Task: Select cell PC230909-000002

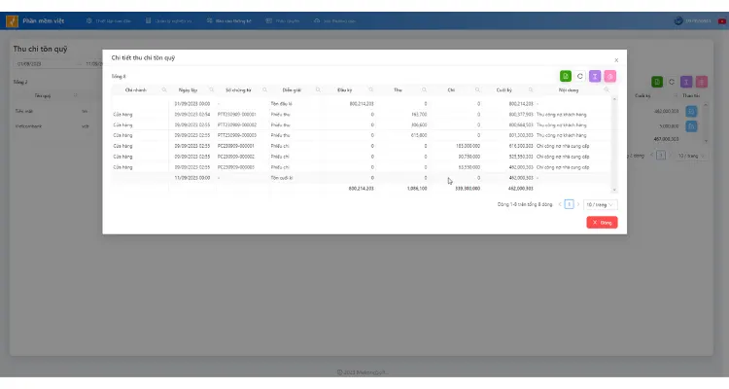Action: pos(236,157)
